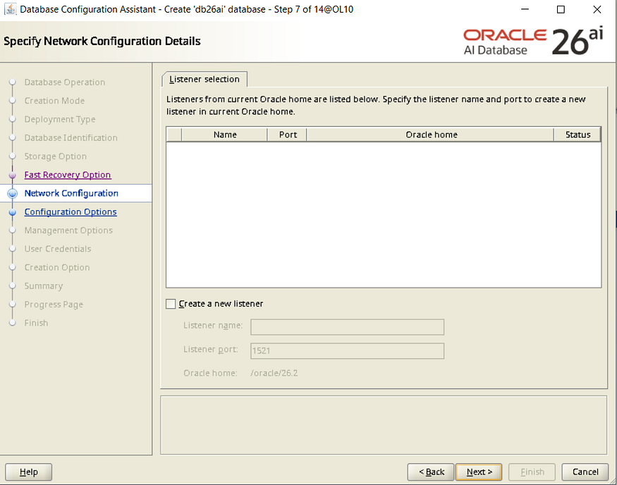Click the Management Options step label
Screen dimensions: 617x485
click(x=68, y=230)
